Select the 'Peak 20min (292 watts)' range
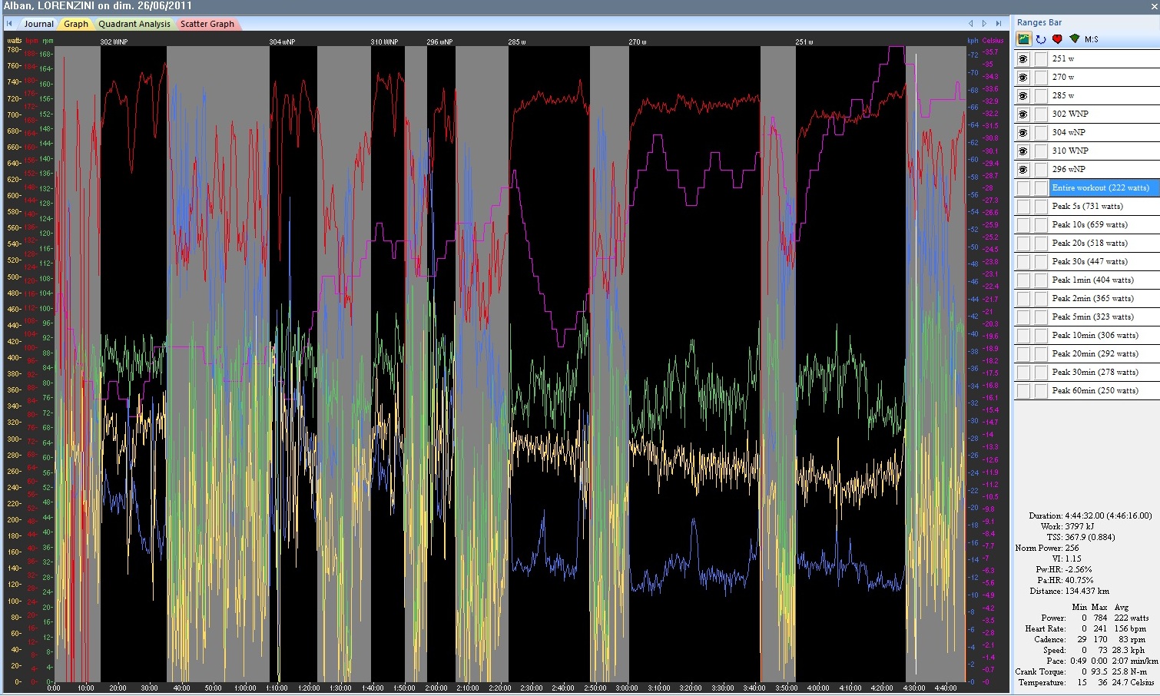Image resolution: width=1160 pixels, height=696 pixels. click(1105, 353)
